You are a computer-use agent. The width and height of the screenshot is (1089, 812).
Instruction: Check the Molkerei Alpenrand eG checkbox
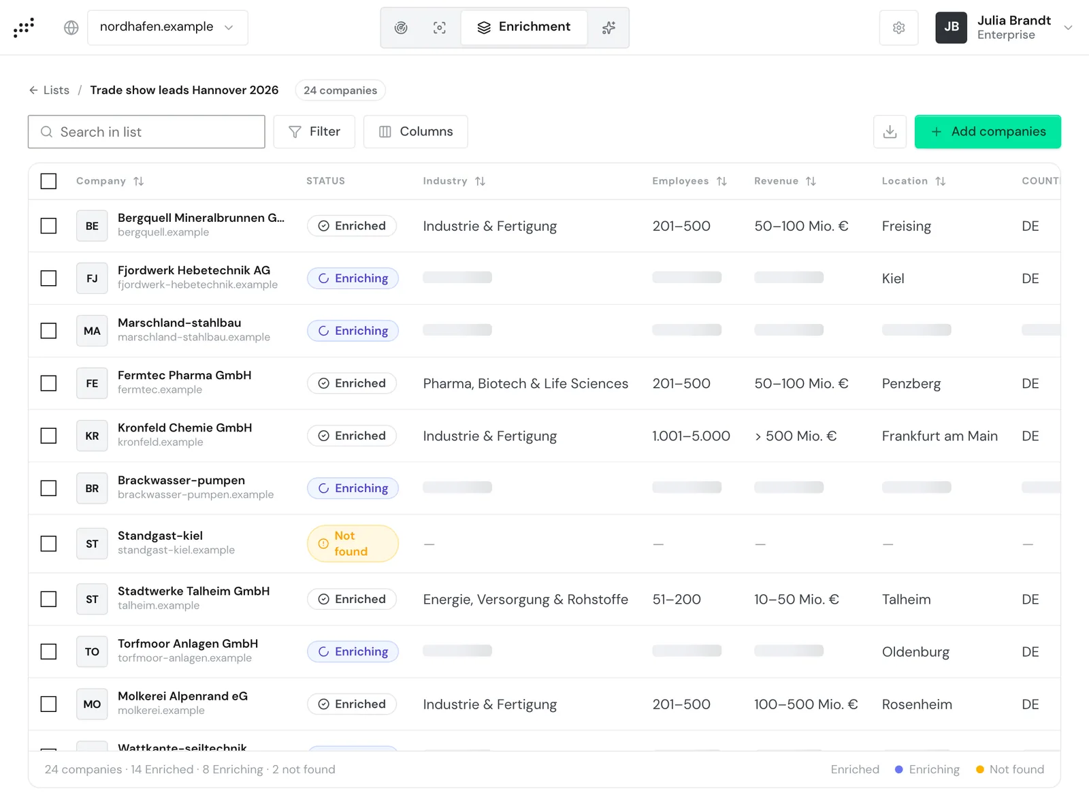[x=48, y=704]
